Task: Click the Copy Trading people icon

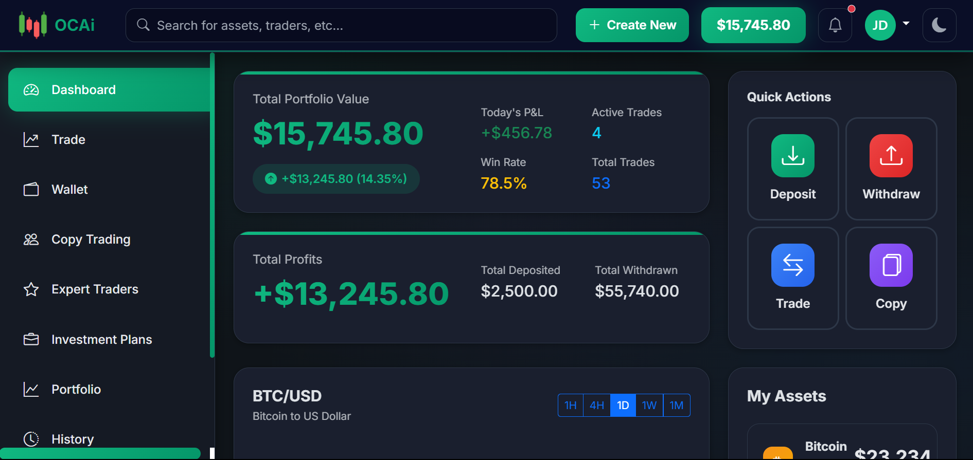Action: 31,240
